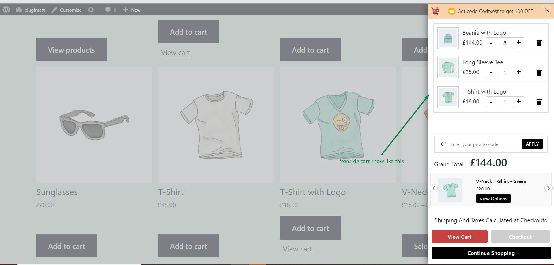Open WordPress logo menu in admin bar

coord(6,10)
